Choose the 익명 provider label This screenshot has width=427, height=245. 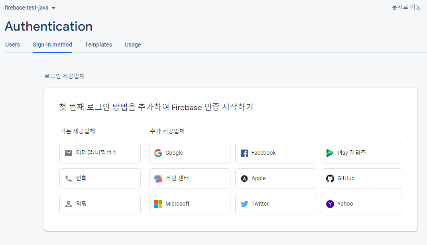81,204
